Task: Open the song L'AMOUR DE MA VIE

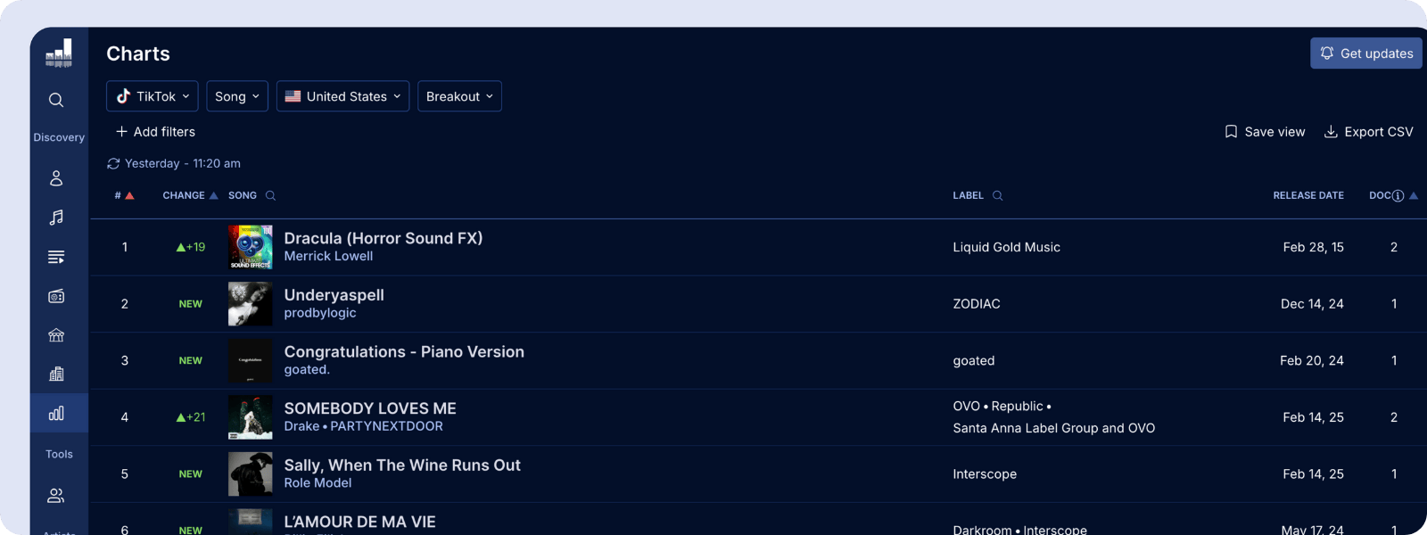Action: pos(359,522)
